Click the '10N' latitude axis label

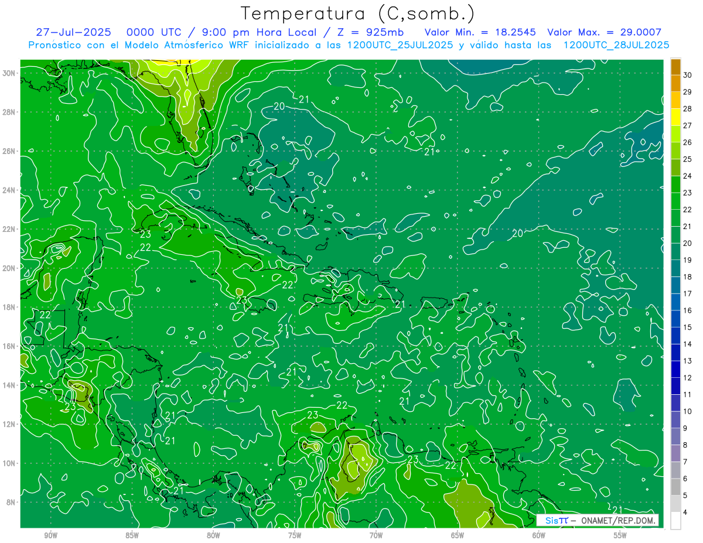coord(9,463)
